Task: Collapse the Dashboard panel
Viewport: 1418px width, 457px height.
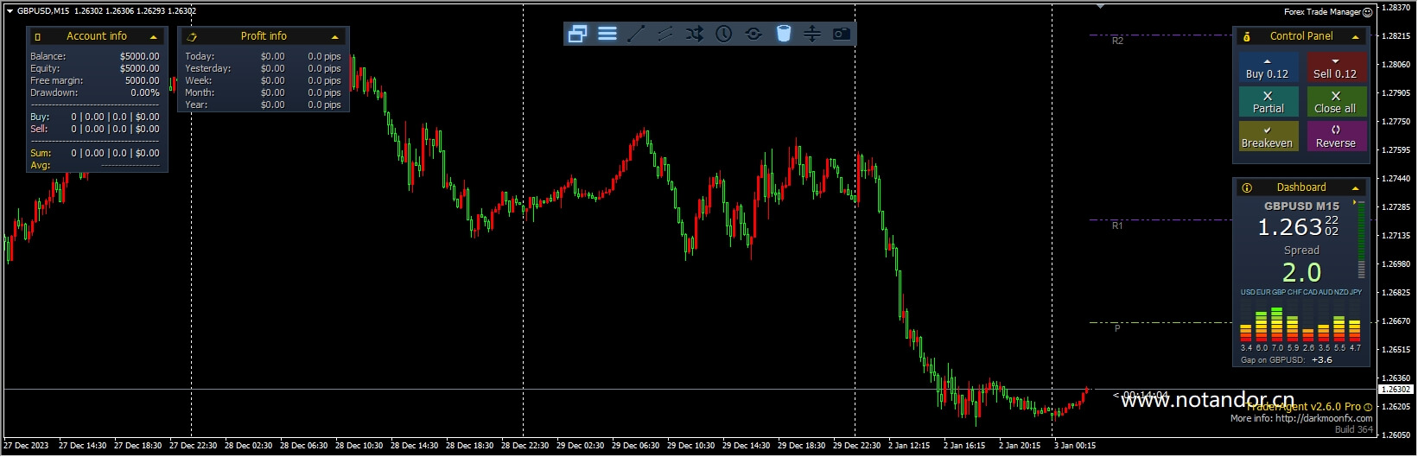Action: coord(1356,188)
